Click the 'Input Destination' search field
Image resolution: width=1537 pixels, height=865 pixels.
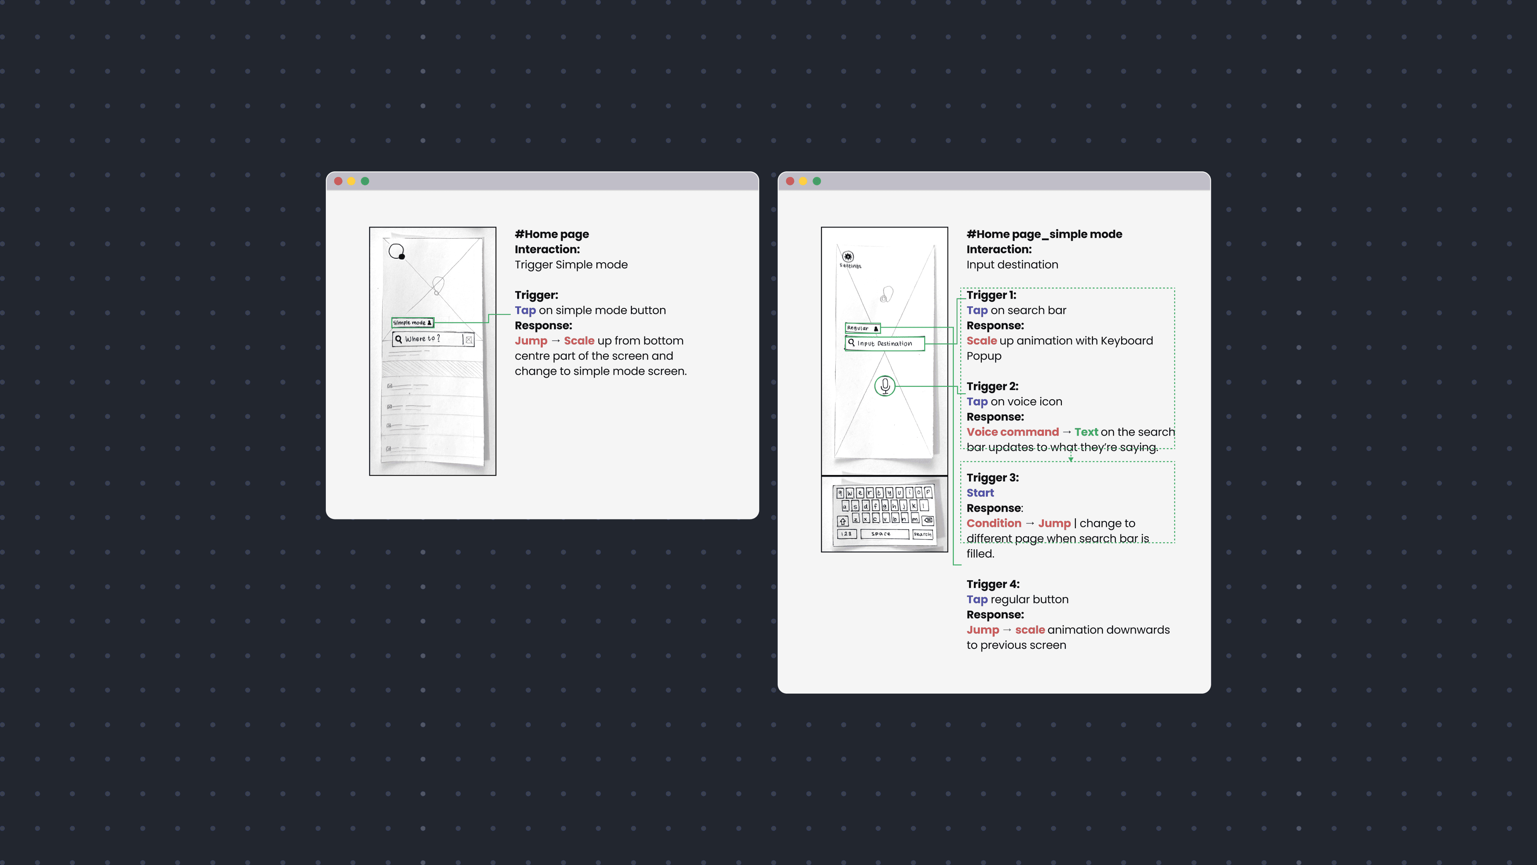(885, 343)
